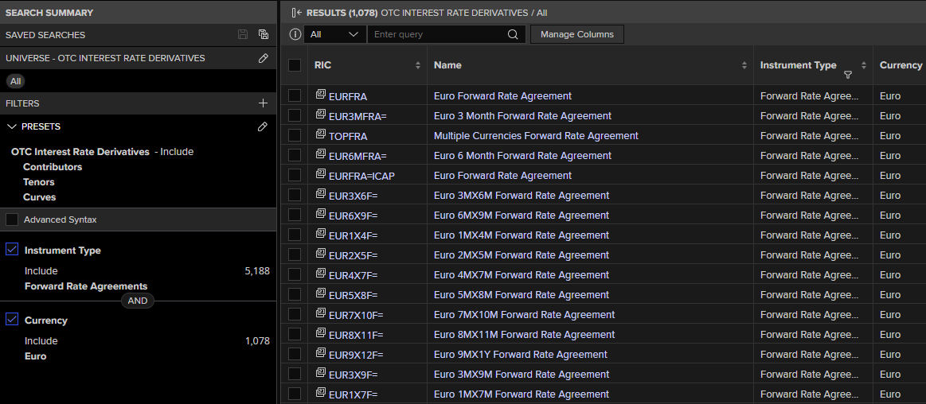Sort by the Name column arrows
The image size is (926, 404).
click(744, 65)
